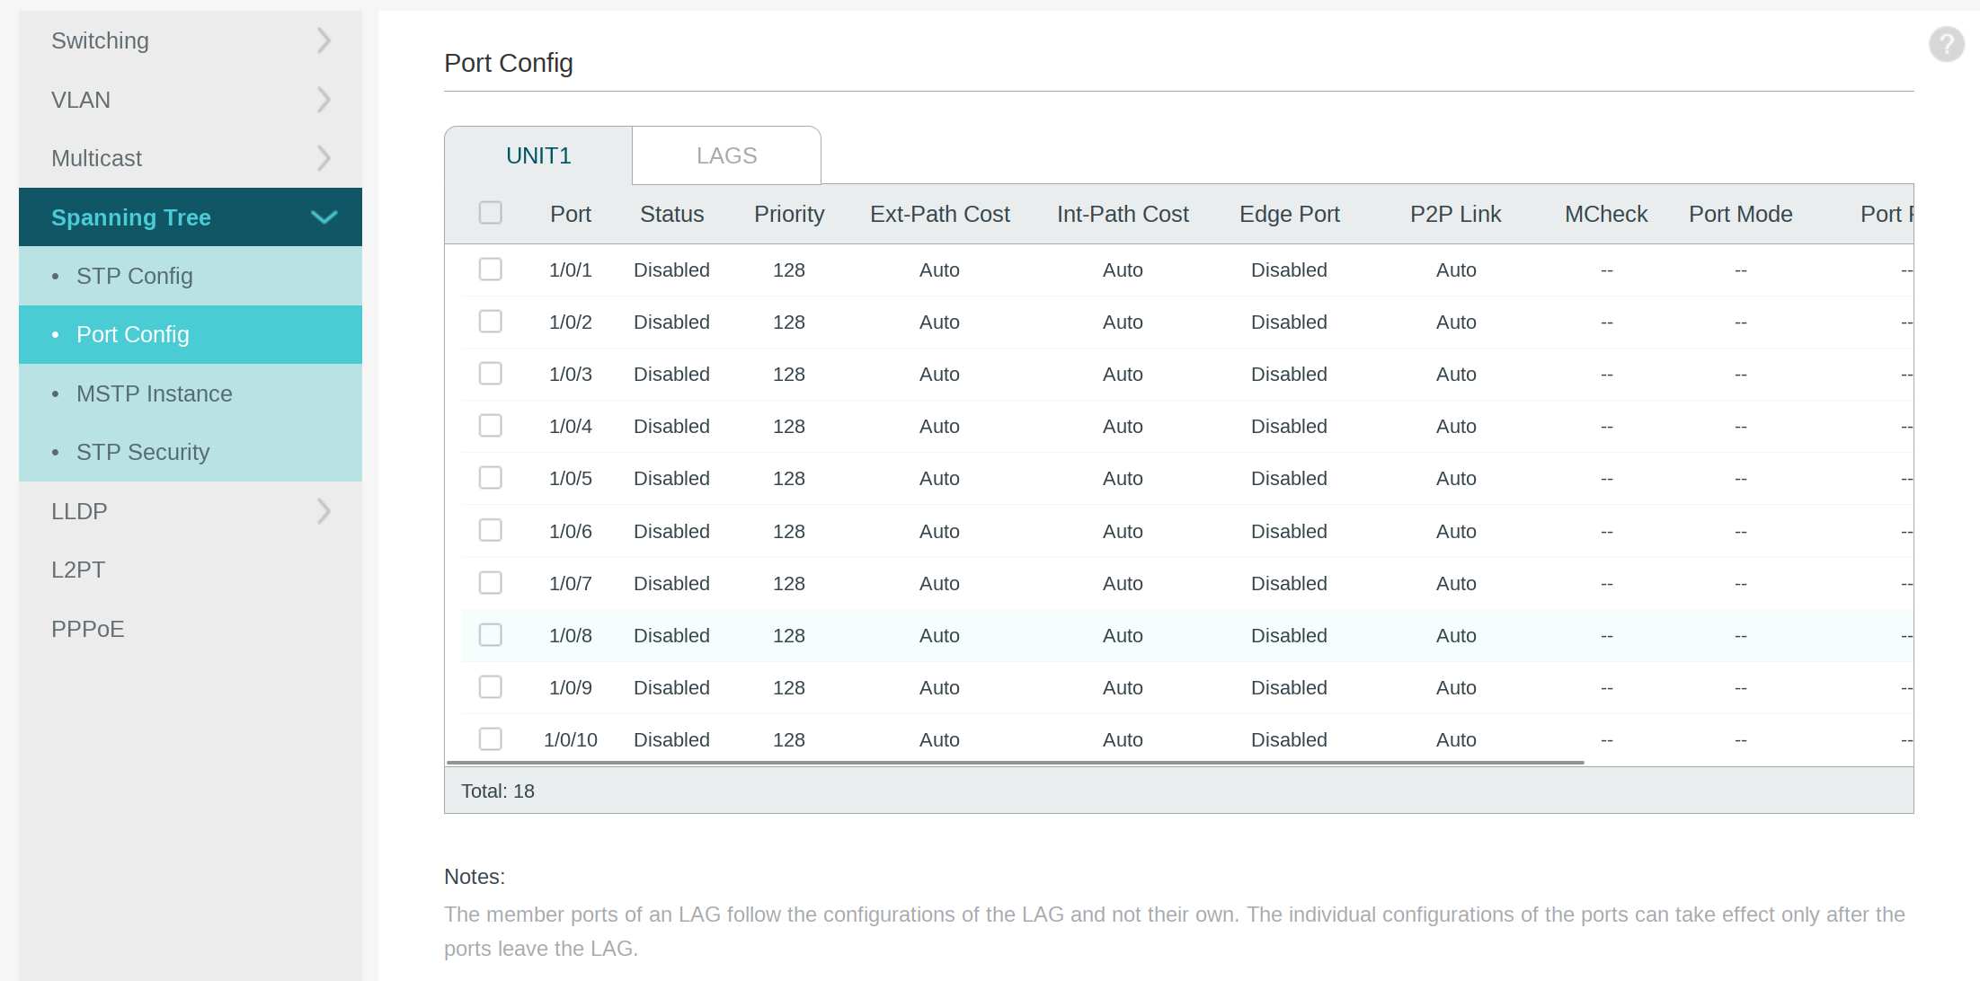Expand the VLAN menu chevron
Screen dimensions: 1980x981
(x=324, y=100)
